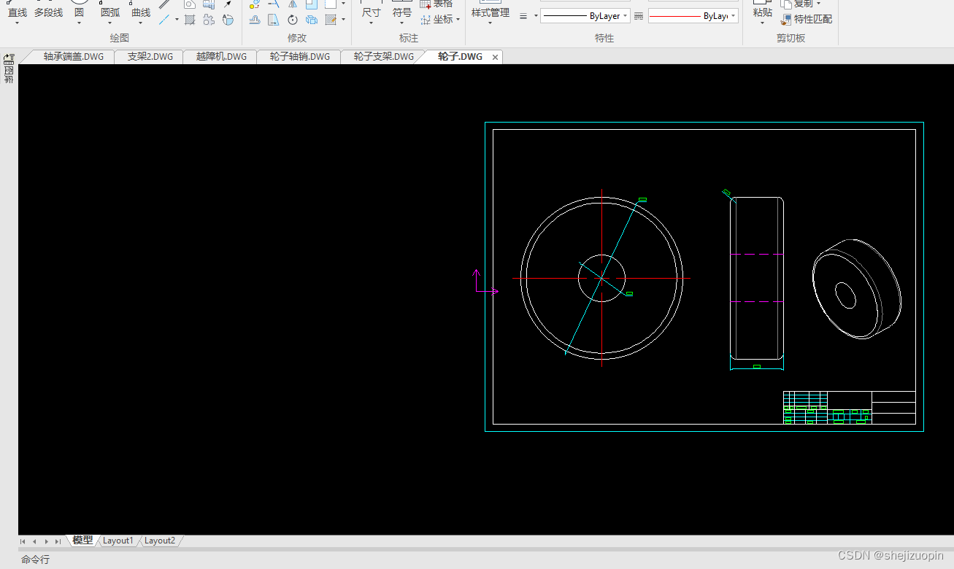
Task: Select the title block table in drawing
Action: 850,407
